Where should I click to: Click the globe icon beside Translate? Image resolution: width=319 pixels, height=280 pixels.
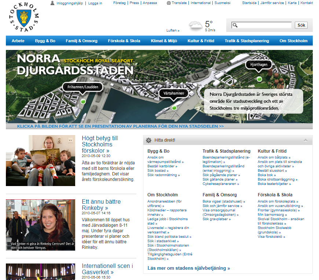[x=169, y=3]
